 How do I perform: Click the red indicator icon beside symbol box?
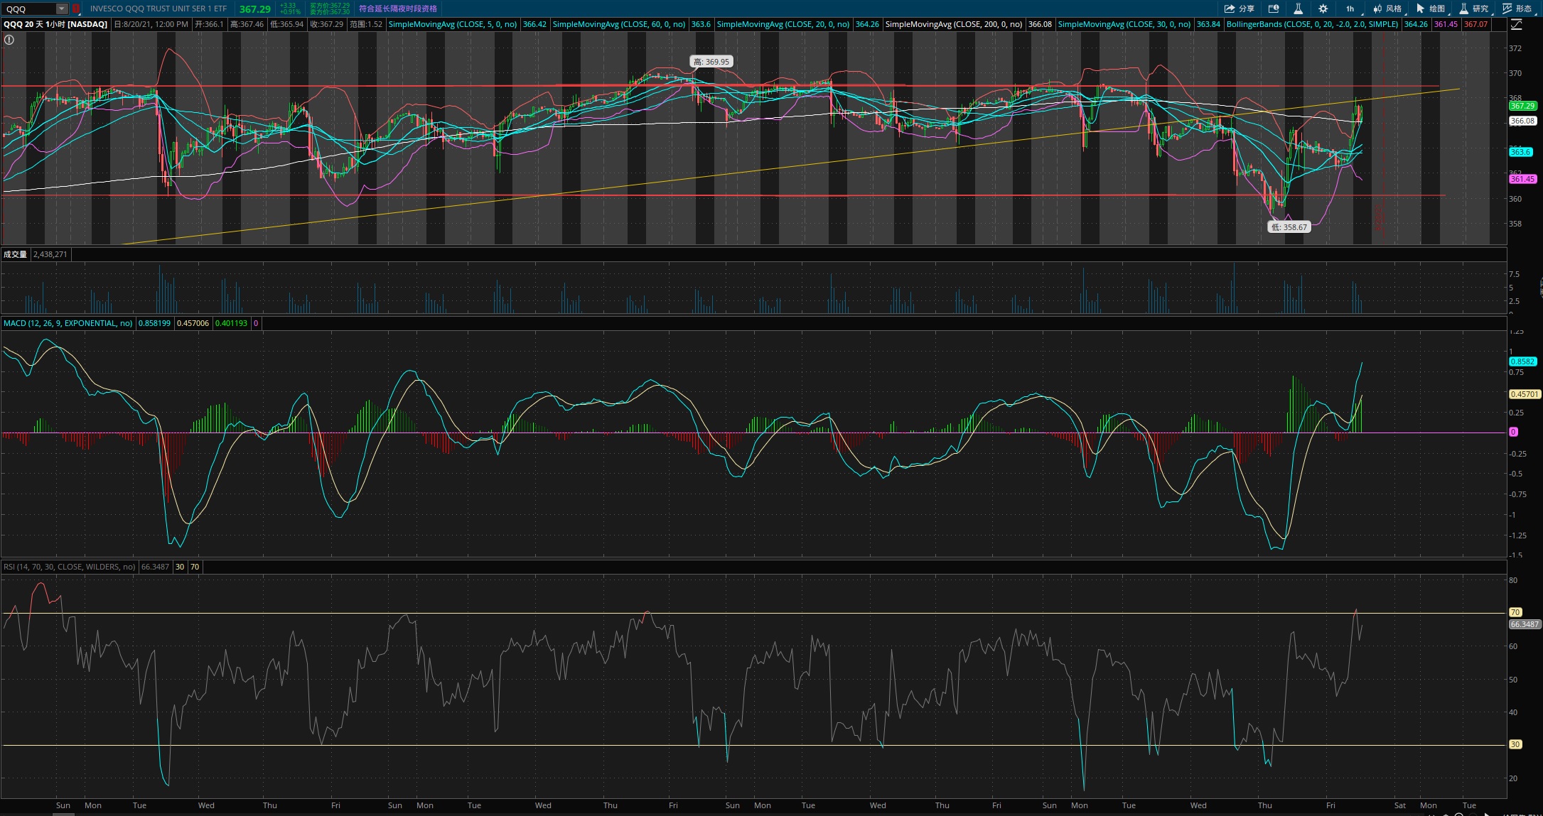(x=76, y=9)
